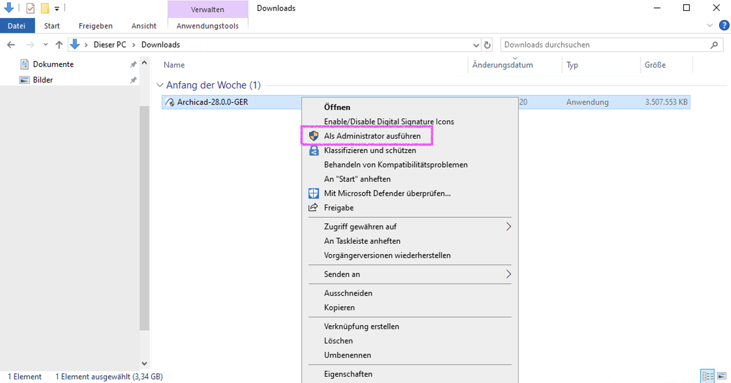Click the Downloads folder icon in address bar
The image size is (731, 383).
[75, 44]
